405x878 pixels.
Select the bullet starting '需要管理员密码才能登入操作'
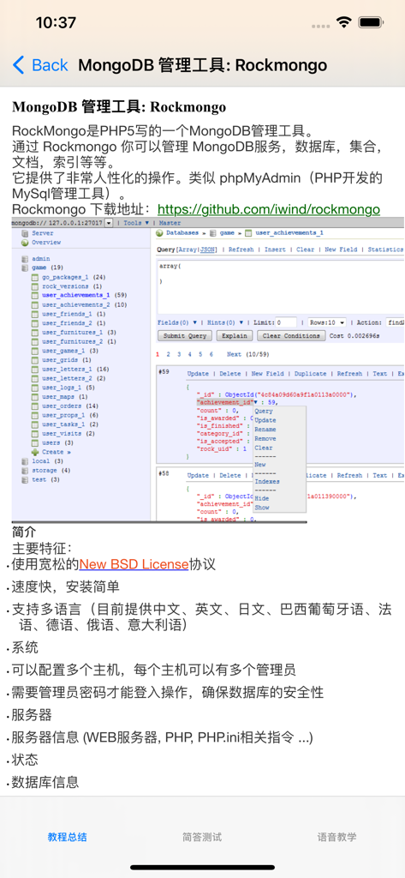click(168, 692)
